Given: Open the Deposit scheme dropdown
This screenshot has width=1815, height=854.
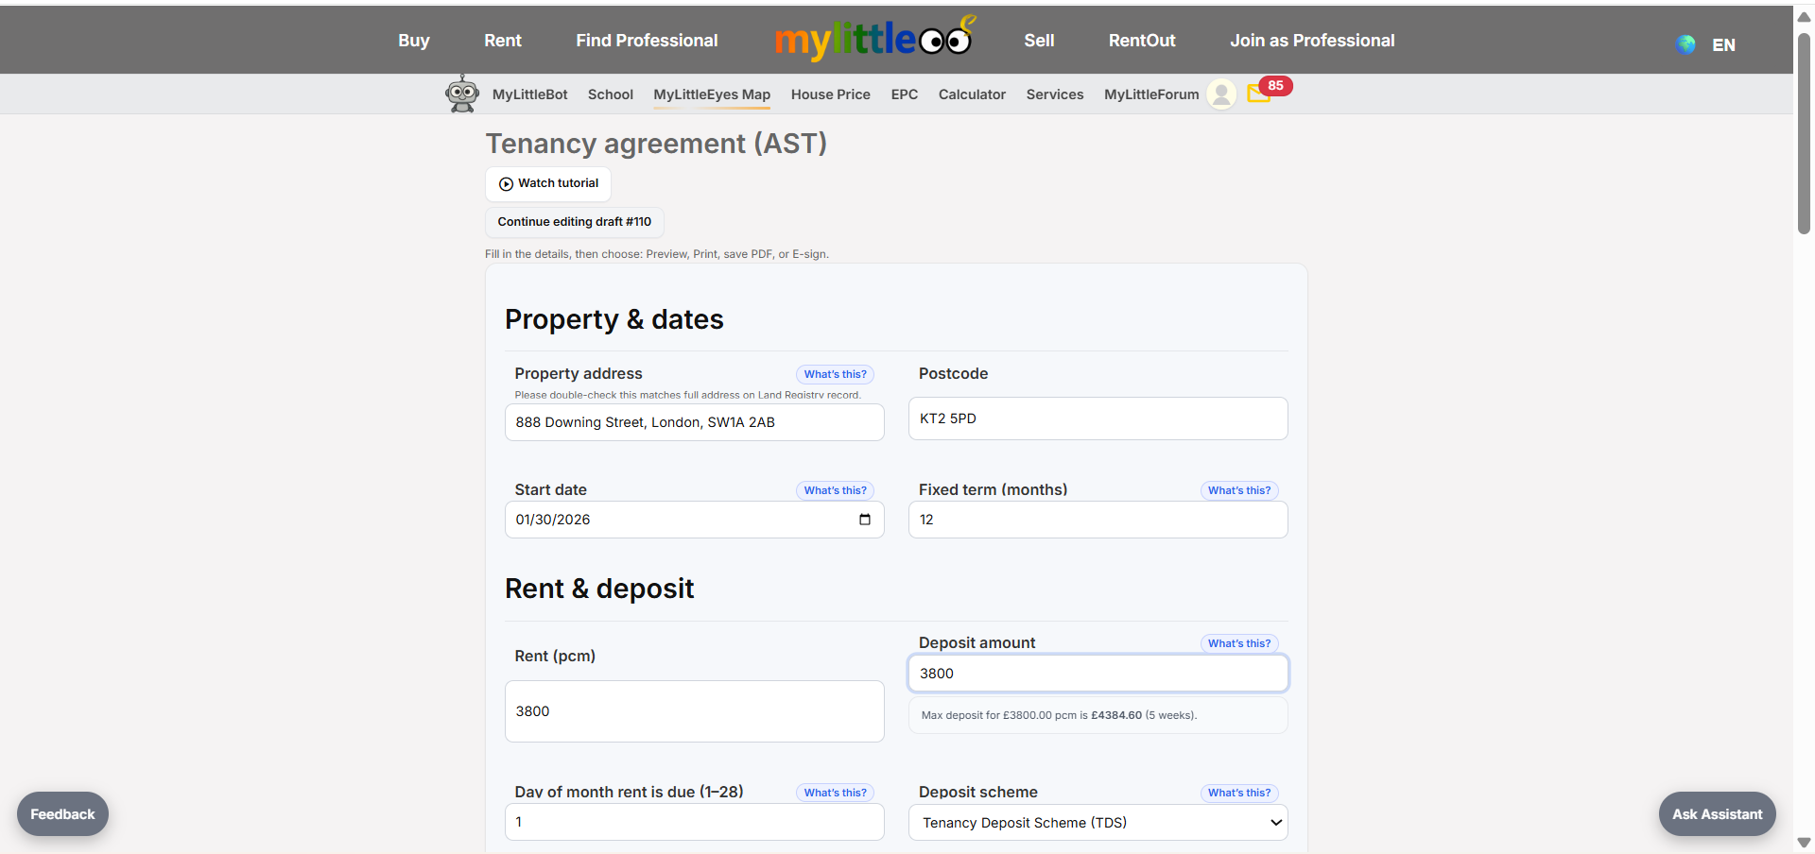Looking at the screenshot, I should click(x=1097, y=822).
